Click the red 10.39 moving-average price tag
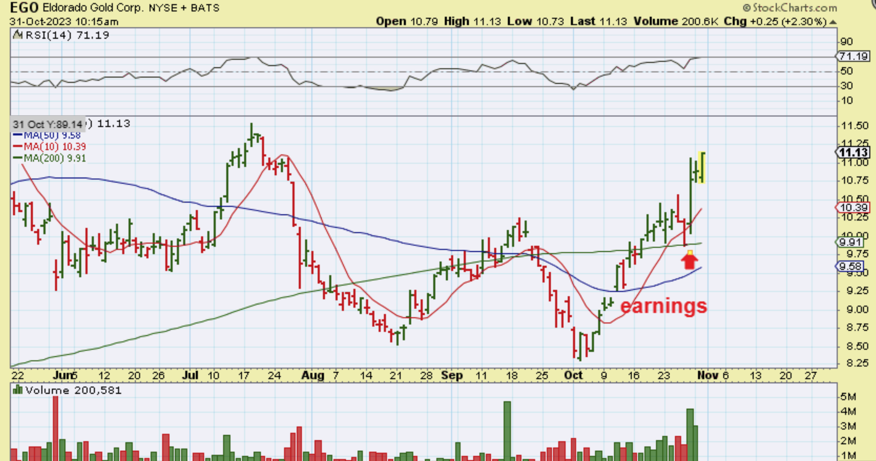This screenshot has width=876, height=461. [x=853, y=208]
